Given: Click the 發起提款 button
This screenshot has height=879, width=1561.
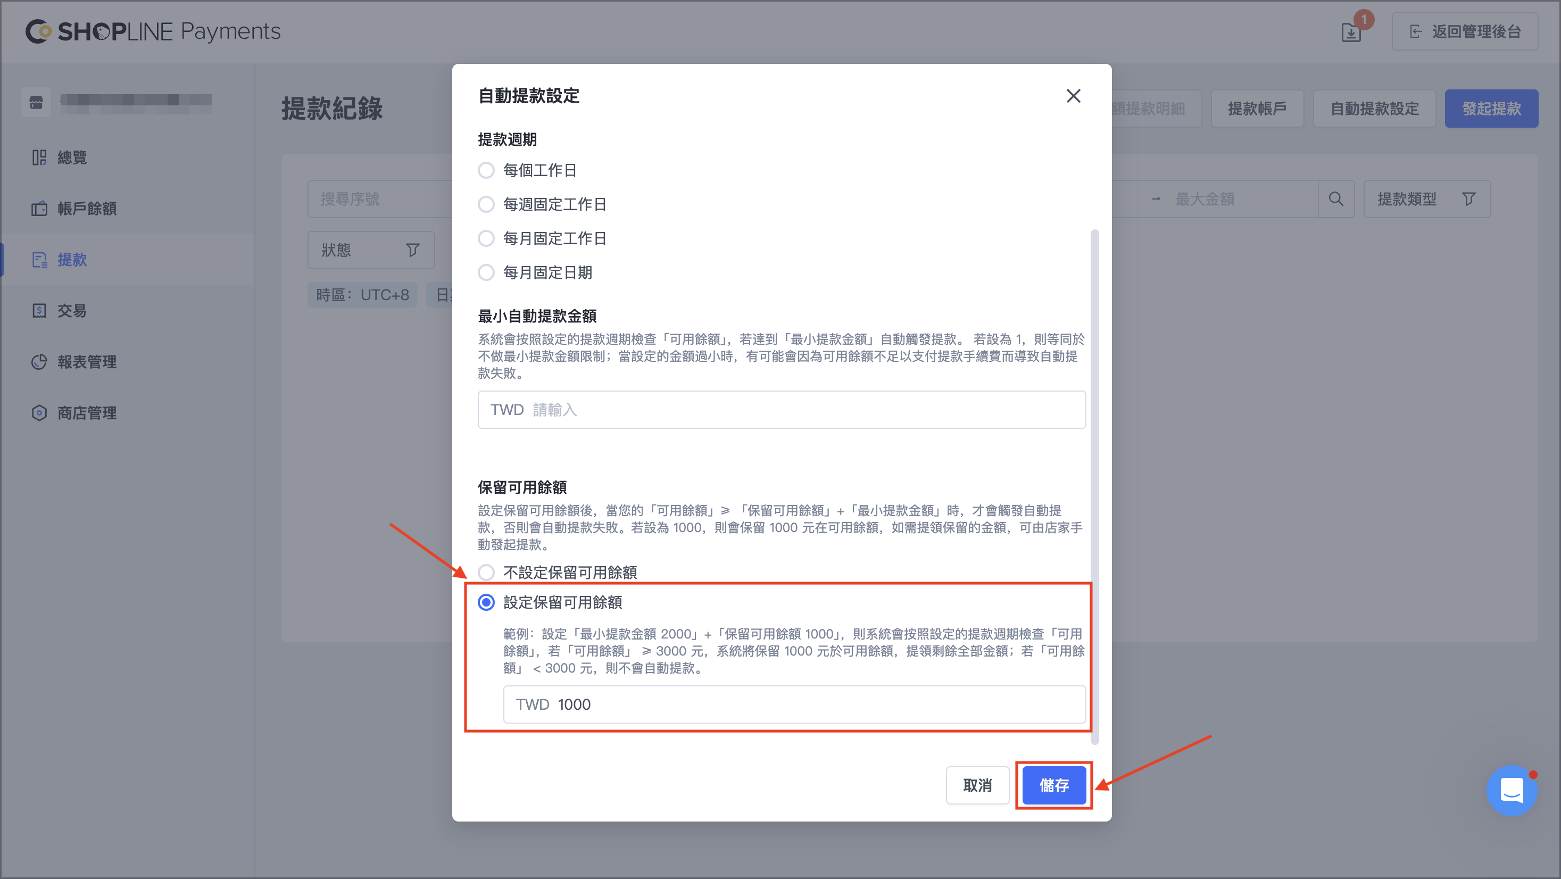Looking at the screenshot, I should (1491, 109).
